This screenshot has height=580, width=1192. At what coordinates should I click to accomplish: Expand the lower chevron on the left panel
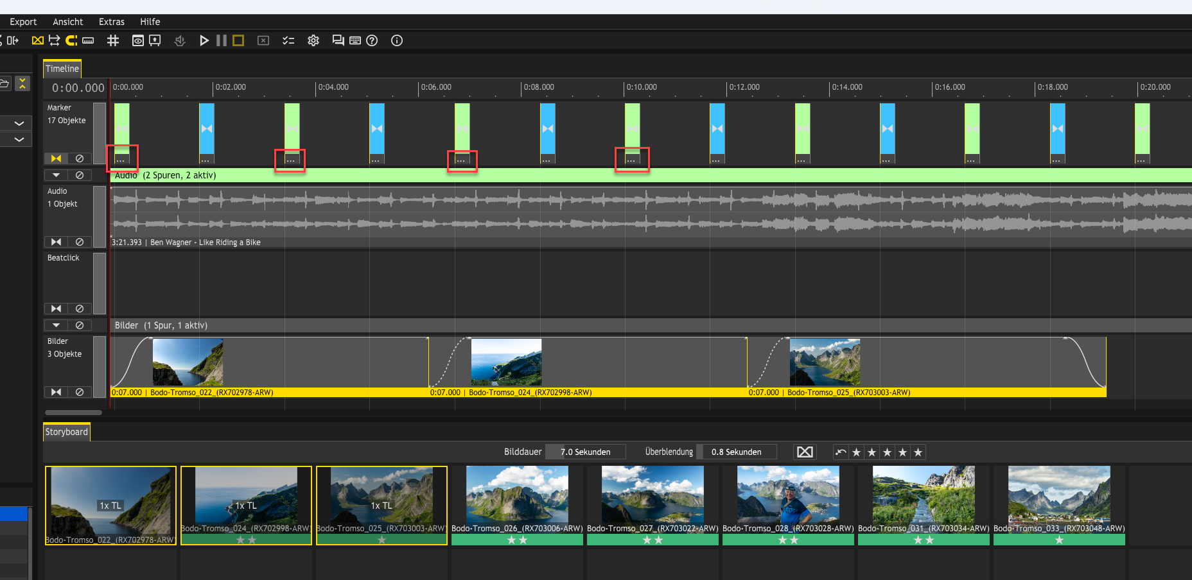pyautogui.click(x=19, y=139)
